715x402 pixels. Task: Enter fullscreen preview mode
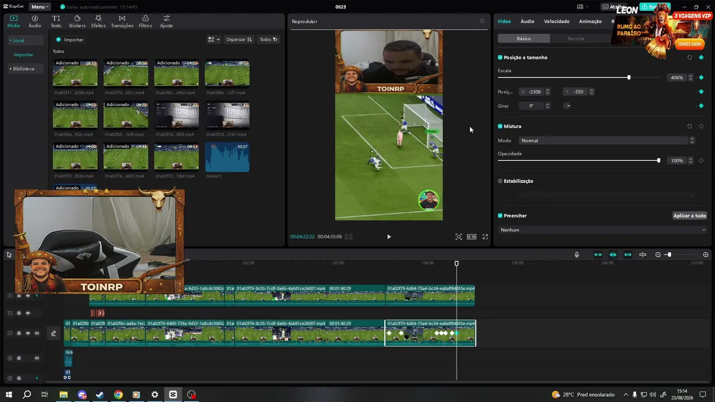click(x=485, y=237)
